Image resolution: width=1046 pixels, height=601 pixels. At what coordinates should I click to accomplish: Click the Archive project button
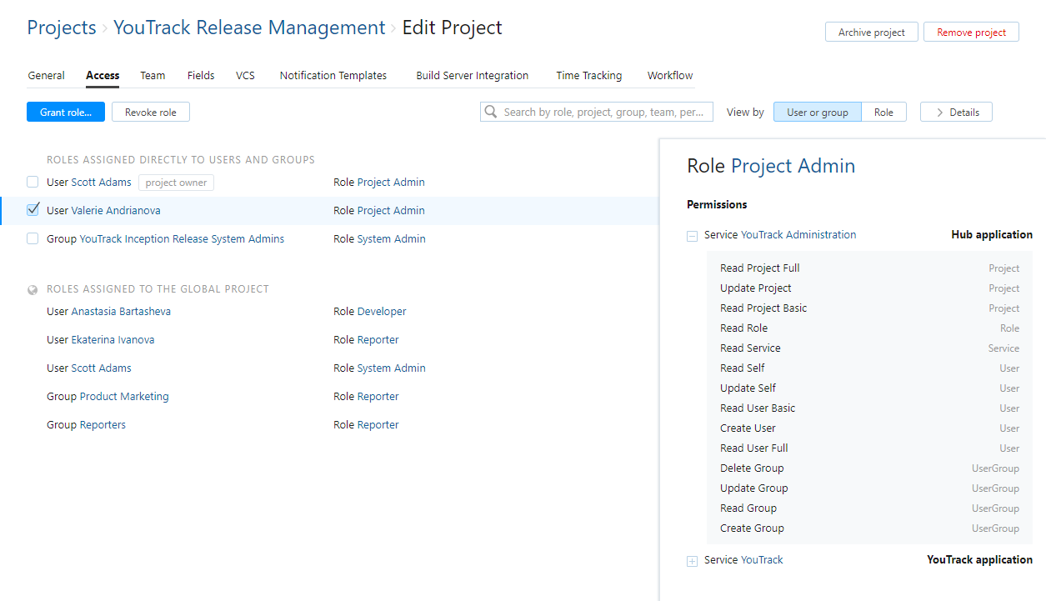[x=871, y=33]
